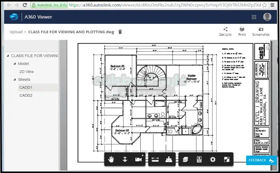Open viewer Settings gear

(213, 159)
